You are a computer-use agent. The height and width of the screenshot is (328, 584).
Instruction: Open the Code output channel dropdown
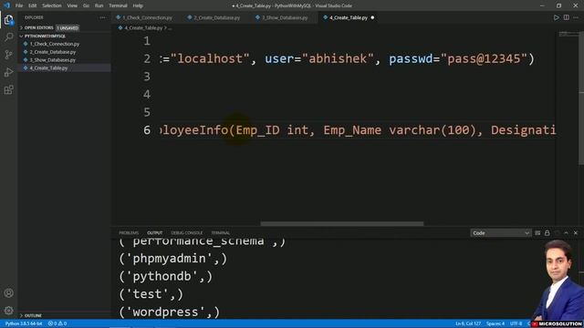500,233
